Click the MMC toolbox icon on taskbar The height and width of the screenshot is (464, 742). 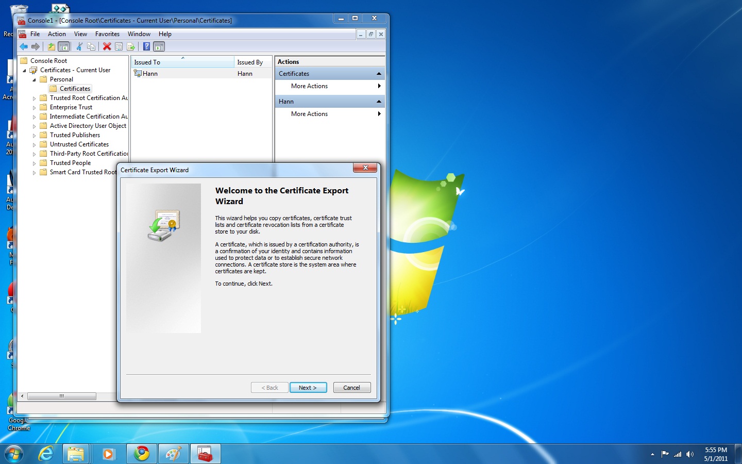205,454
